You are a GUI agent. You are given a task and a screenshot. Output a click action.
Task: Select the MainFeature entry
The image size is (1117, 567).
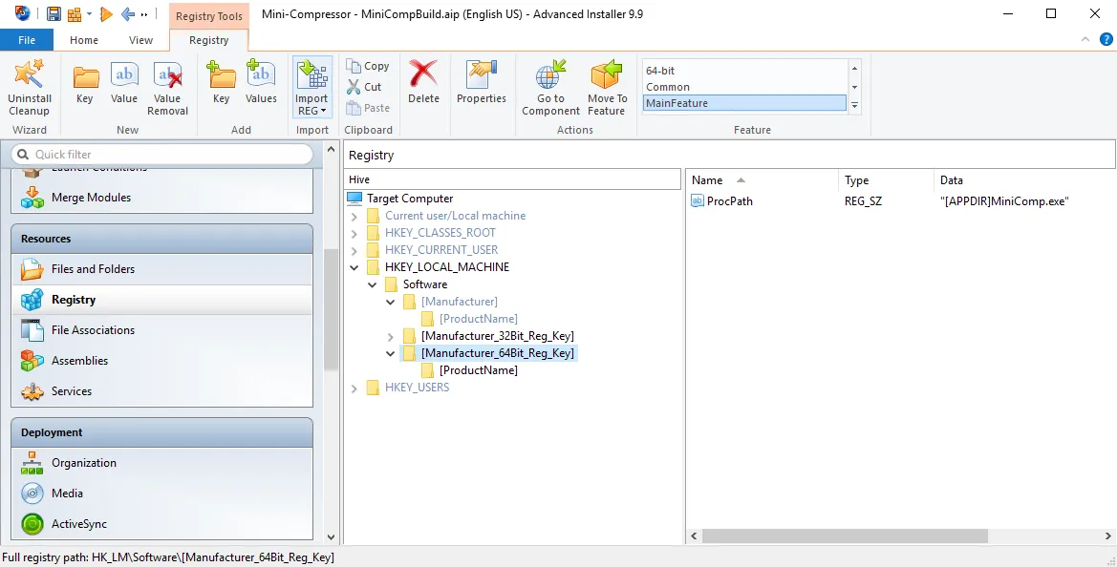(744, 103)
